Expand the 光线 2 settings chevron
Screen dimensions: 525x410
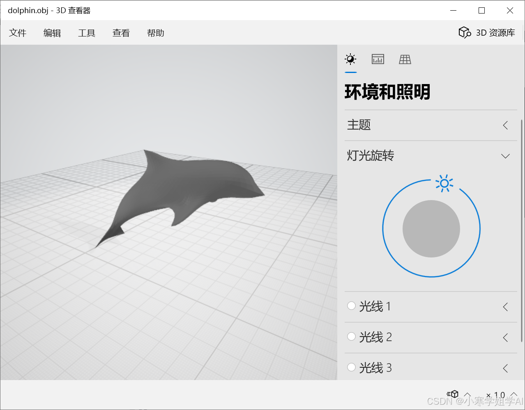506,337
